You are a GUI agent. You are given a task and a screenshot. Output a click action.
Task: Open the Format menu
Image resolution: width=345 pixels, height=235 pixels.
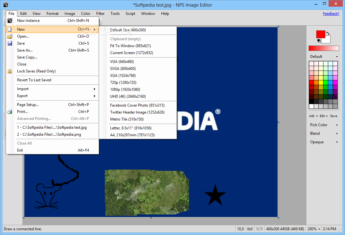[52, 14]
